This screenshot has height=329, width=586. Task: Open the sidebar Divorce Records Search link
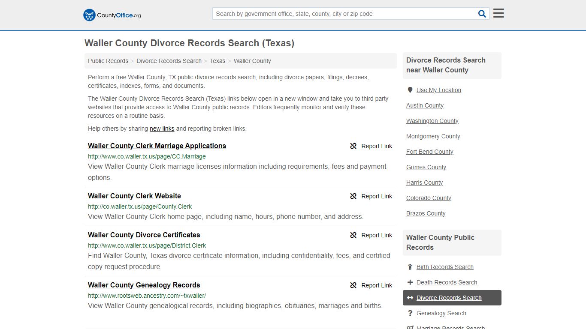click(449, 298)
